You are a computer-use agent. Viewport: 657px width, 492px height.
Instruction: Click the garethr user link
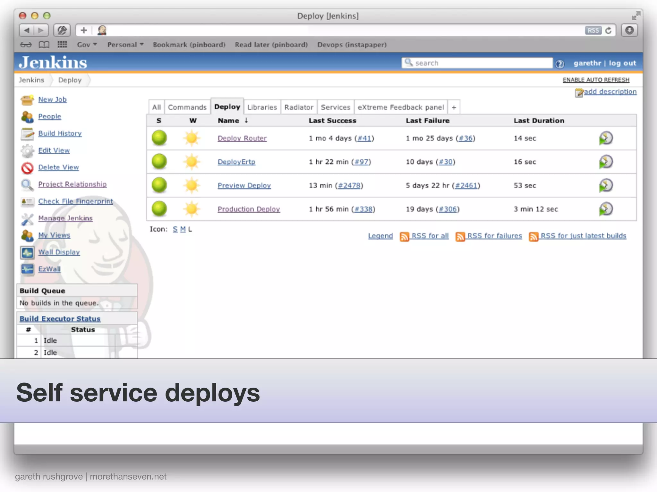pyautogui.click(x=587, y=63)
